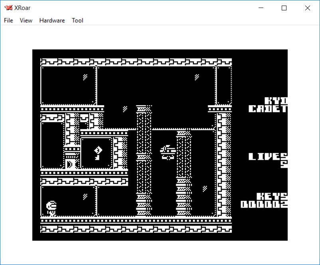Image resolution: width=320 pixels, height=265 pixels.
Task: Minimize the XRoar window
Action: 261,8
